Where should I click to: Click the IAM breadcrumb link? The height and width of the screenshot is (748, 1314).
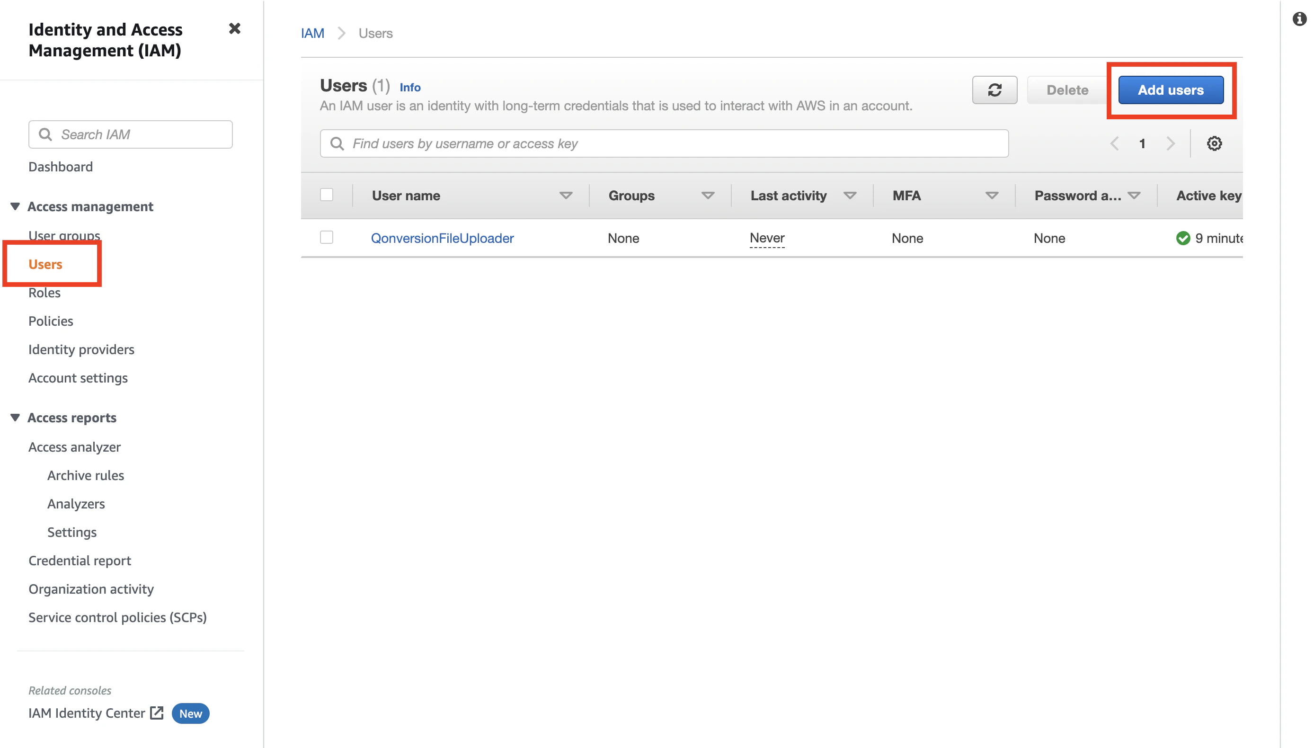click(312, 34)
